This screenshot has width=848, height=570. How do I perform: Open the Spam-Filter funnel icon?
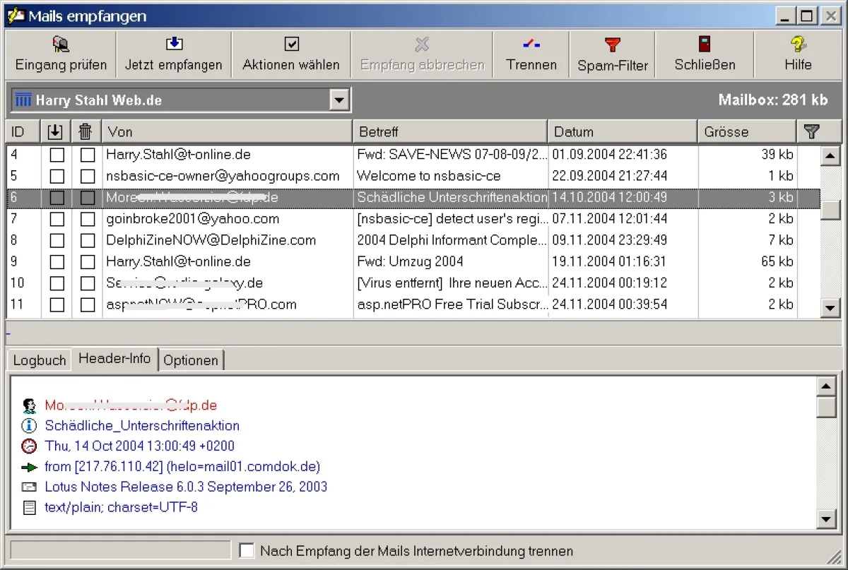[613, 45]
